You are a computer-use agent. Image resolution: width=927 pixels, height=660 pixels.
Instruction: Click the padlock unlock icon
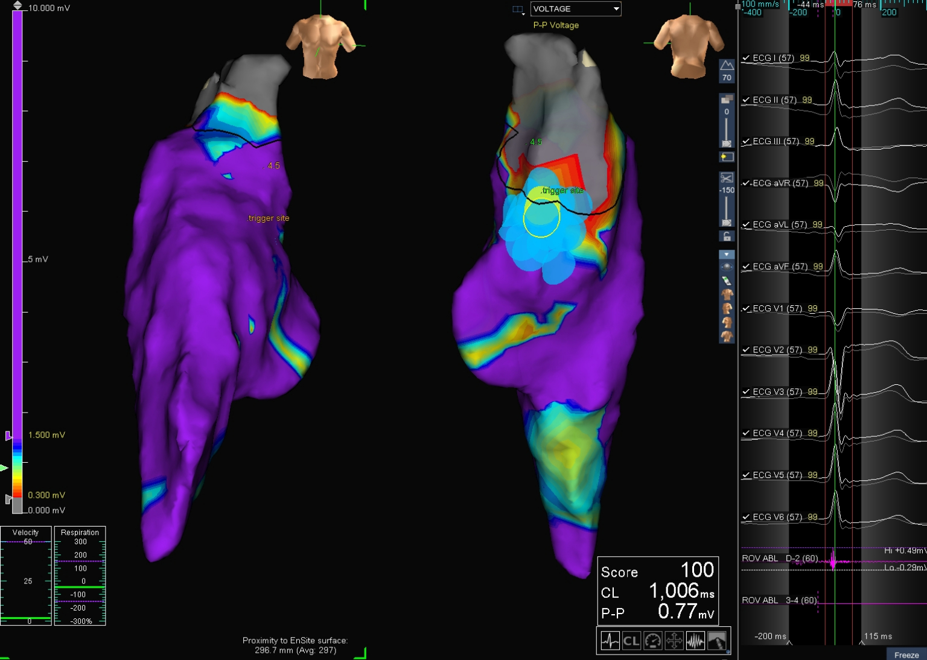727,236
